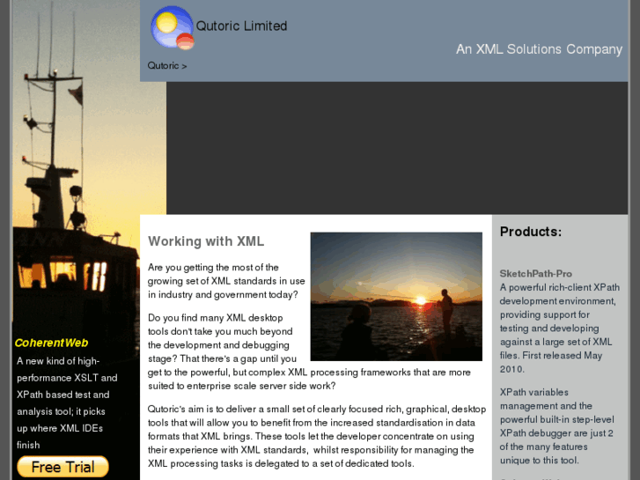Click paragraph starting Are you getting the most

pos(226,281)
